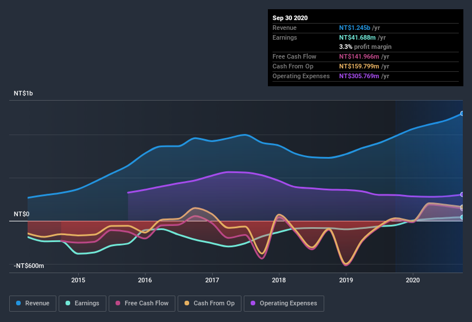Click the -NT$600m y-axis label
The image size is (472, 322).
(x=29, y=266)
